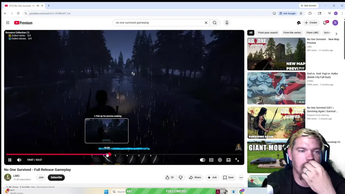This screenshot has width=345, height=194.
Task: Pause the video with the pause button
Action: pos(10,160)
